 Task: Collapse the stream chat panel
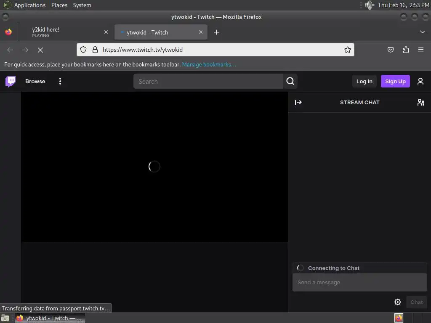(x=298, y=102)
